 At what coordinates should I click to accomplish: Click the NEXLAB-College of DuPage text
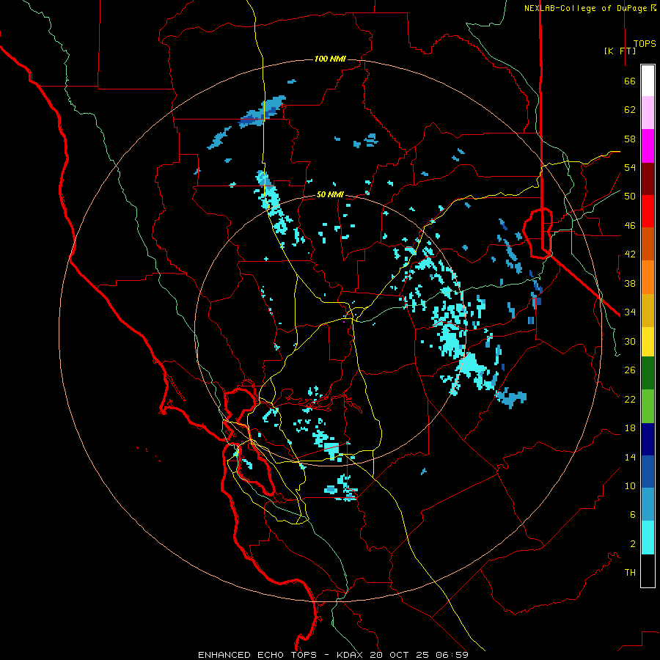587,8
